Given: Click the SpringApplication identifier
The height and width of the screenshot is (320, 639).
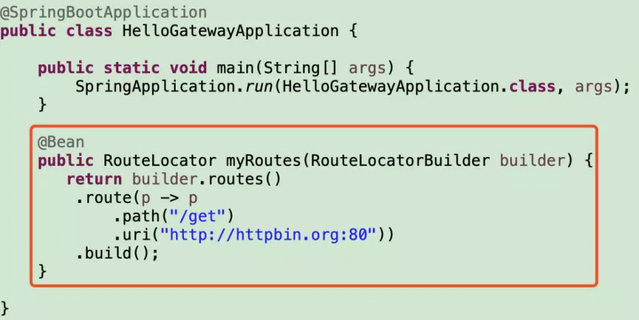Looking at the screenshot, I should [160, 87].
